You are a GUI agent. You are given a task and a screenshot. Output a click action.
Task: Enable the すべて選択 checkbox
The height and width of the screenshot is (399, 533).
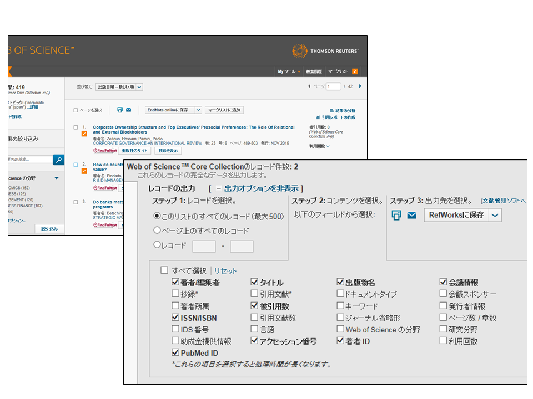tap(164, 270)
